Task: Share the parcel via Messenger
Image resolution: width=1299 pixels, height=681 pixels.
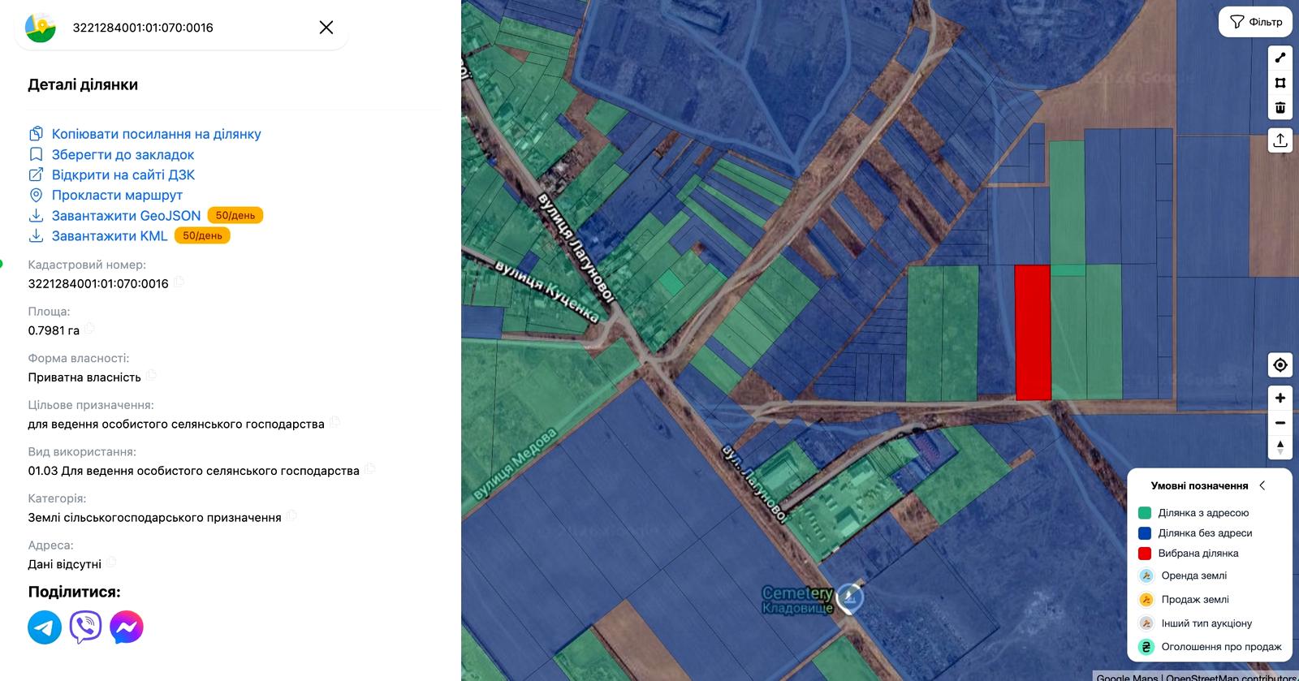Action: tap(127, 627)
